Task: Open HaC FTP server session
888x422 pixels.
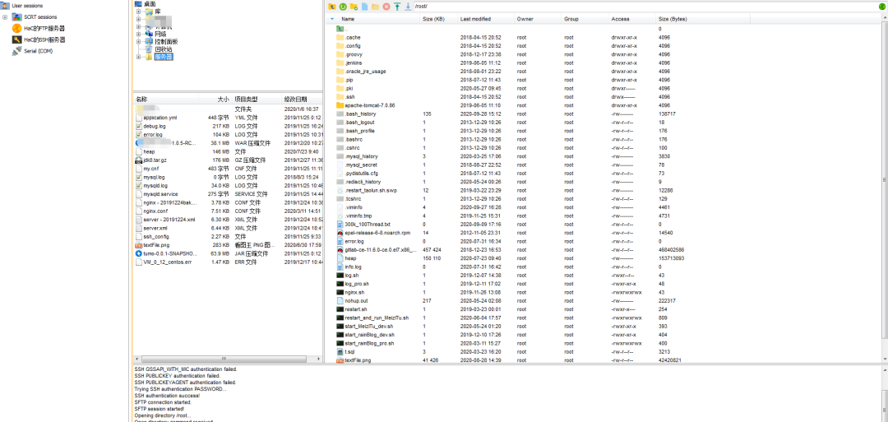Action: (x=39, y=28)
